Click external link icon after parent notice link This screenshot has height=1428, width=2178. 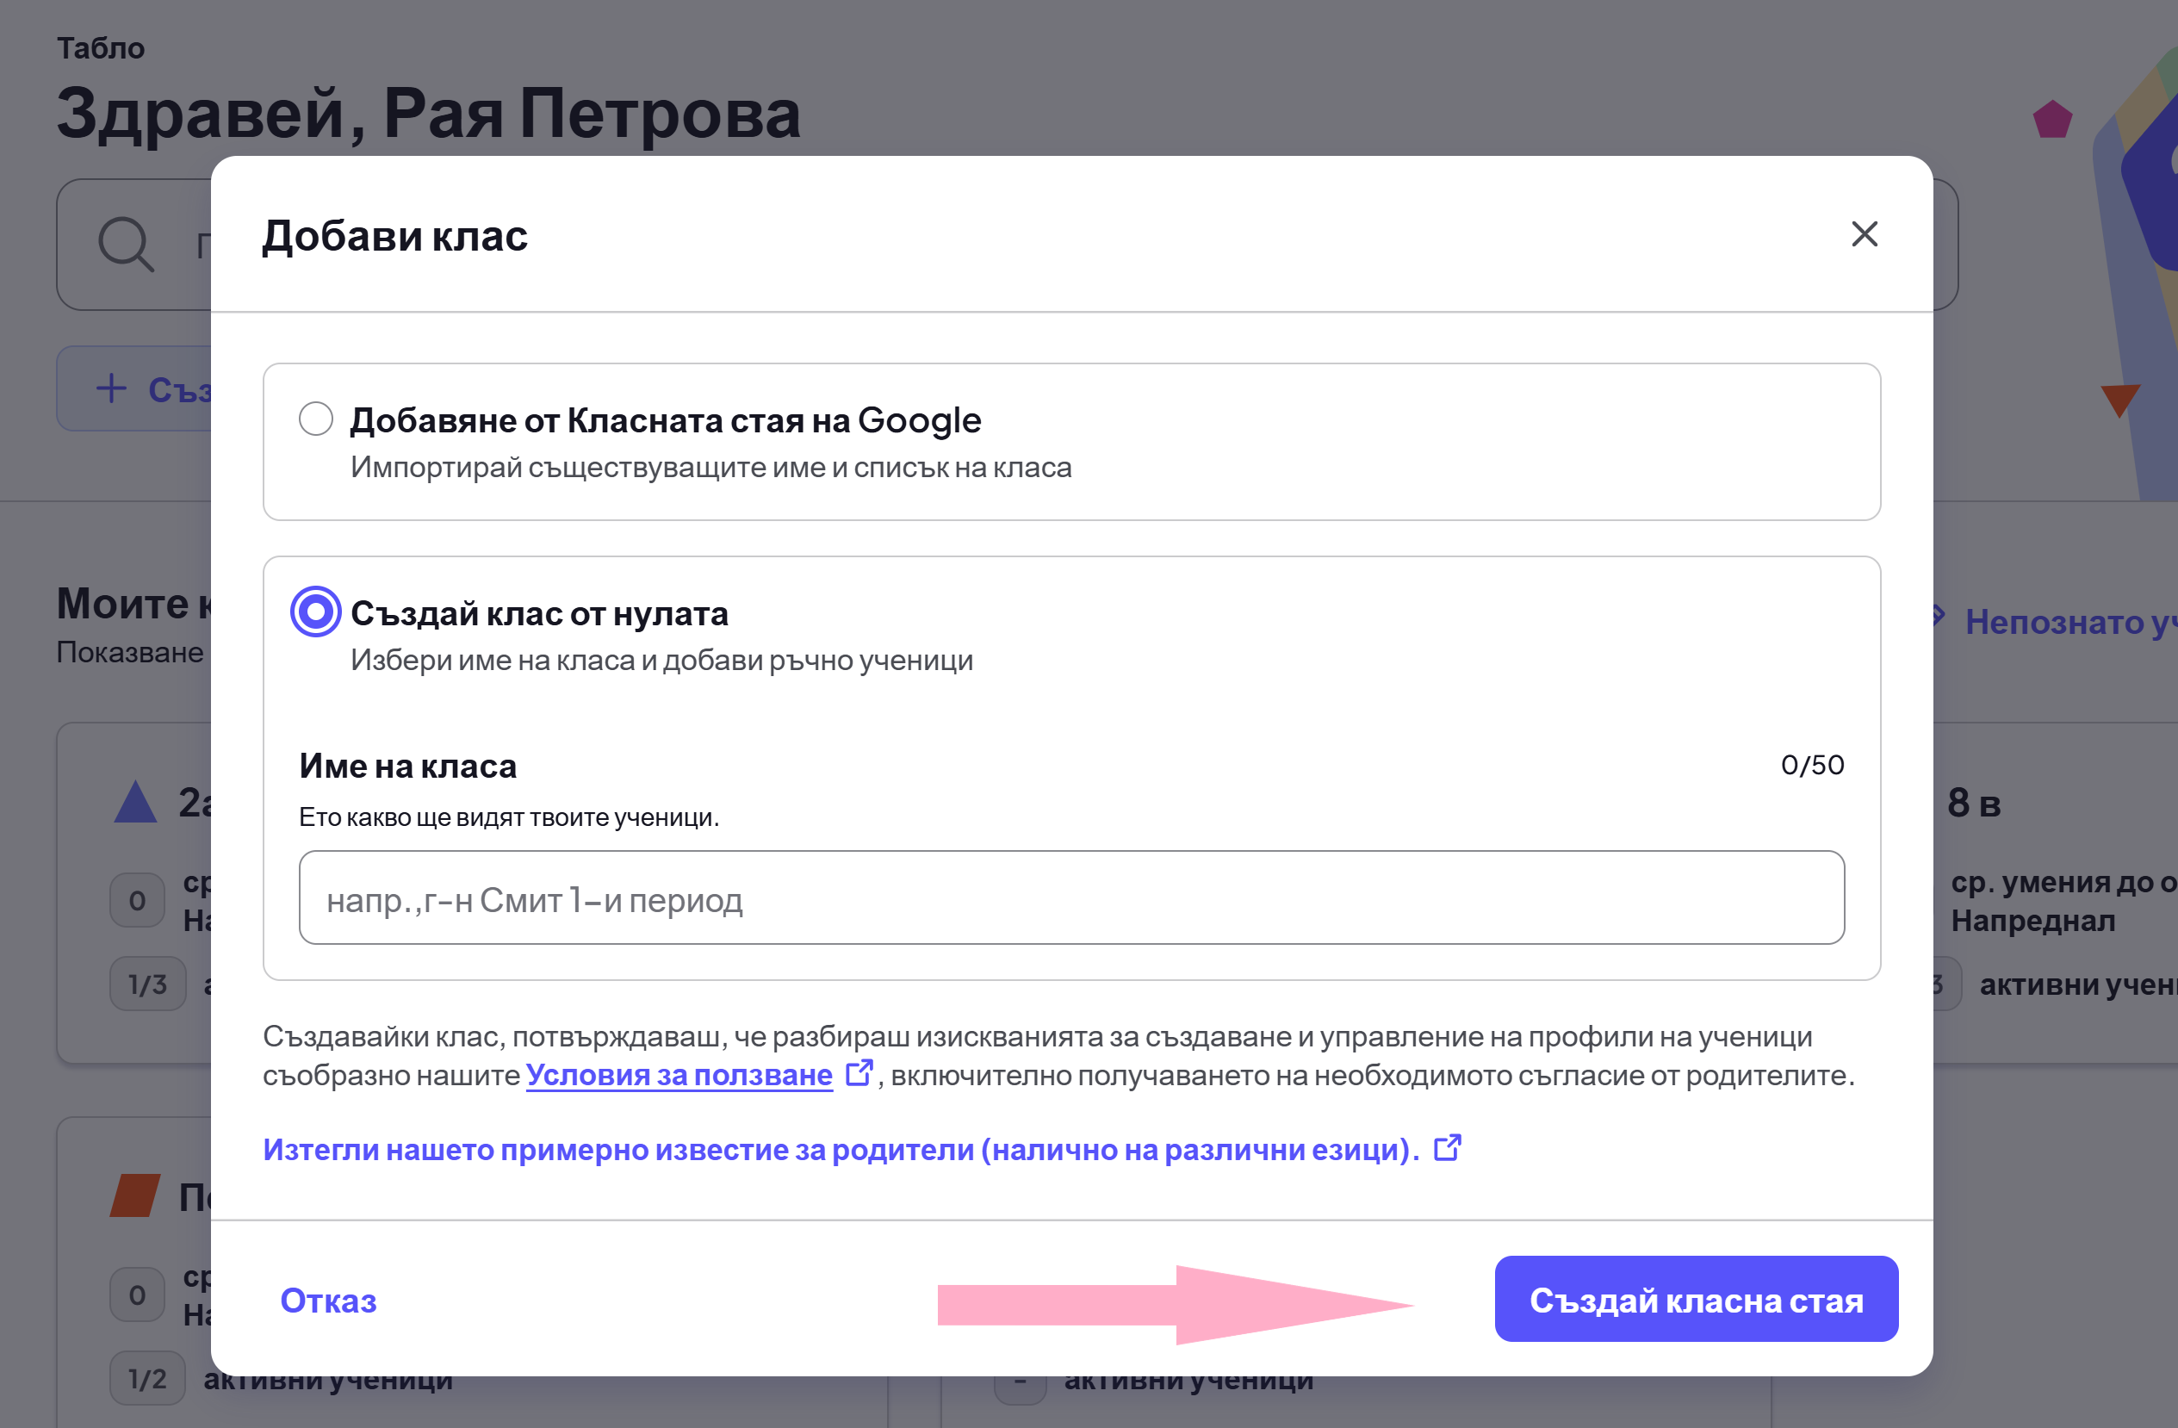1447,1148
